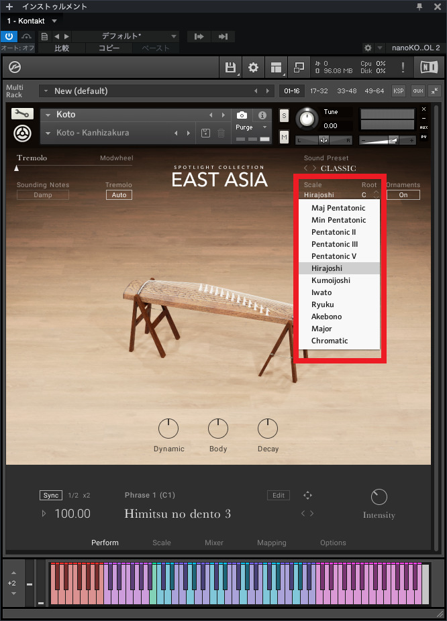Click the Sounding Notes Damp button
Image resolution: width=447 pixels, height=621 pixels.
43,195
